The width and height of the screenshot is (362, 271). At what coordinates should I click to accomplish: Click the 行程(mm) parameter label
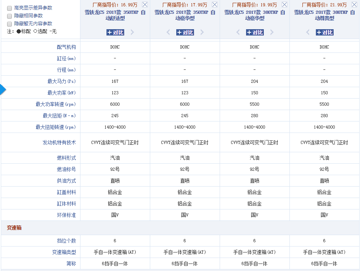pyautogui.click(x=66, y=70)
